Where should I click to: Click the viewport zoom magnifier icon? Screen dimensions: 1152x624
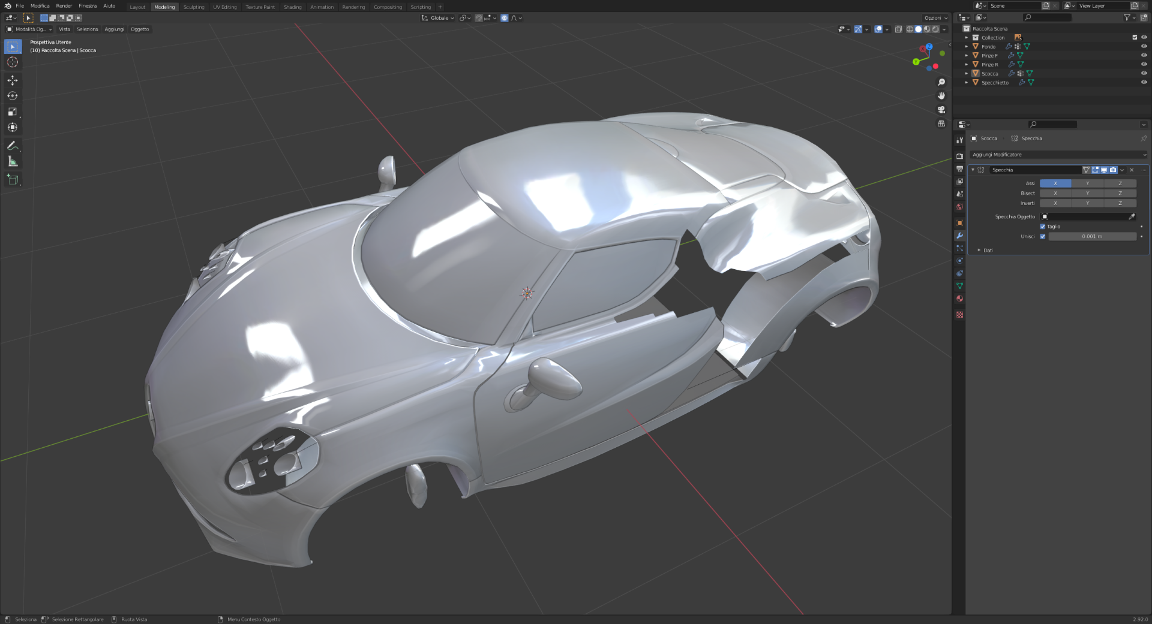click(x=941, y=83)
